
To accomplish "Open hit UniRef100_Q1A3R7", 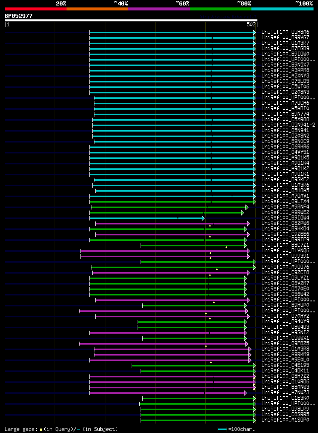I will (285, 43).
